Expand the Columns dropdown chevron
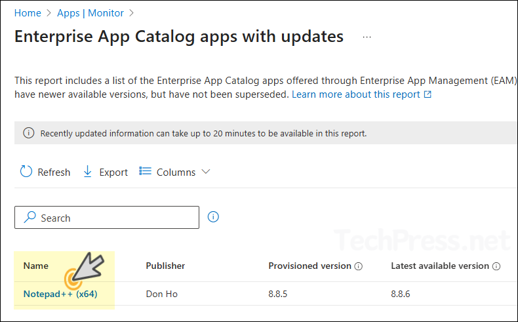Image resolution: width=518 pixels, height=322 pixels. 205,172
